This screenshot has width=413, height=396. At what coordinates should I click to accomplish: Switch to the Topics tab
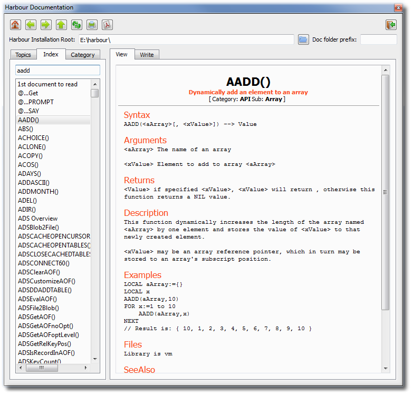click(23, 55)
